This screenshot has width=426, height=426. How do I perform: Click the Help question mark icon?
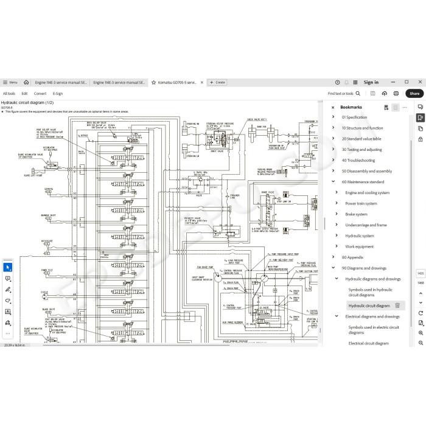337,82
